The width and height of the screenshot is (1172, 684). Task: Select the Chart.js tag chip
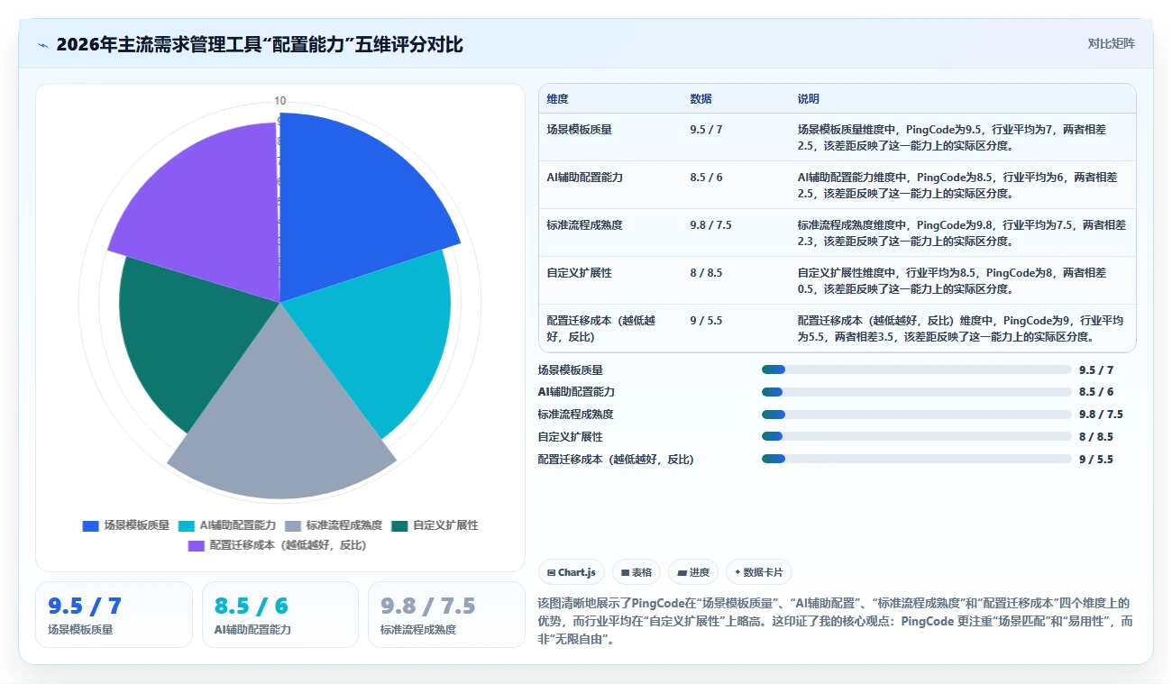572,572
